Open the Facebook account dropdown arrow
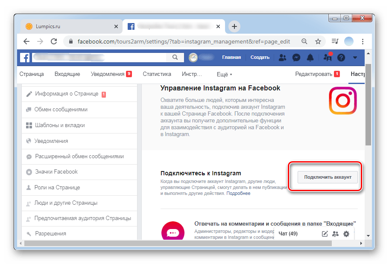 [x=355, y=58]
